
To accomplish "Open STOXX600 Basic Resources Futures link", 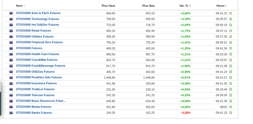I will tap(41, 101).
